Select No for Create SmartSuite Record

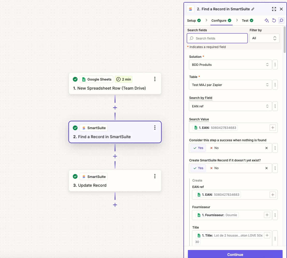[x=214, y=168]
